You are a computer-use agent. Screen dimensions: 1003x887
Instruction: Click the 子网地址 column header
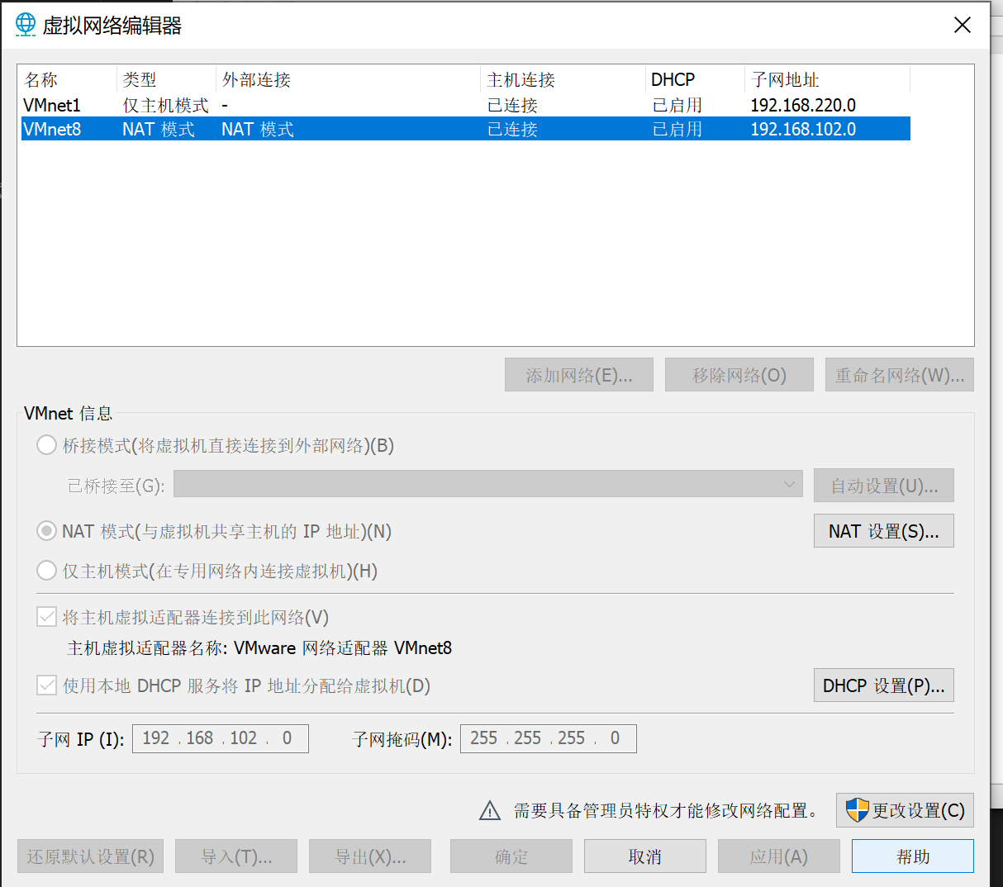[x=827, y=79]
